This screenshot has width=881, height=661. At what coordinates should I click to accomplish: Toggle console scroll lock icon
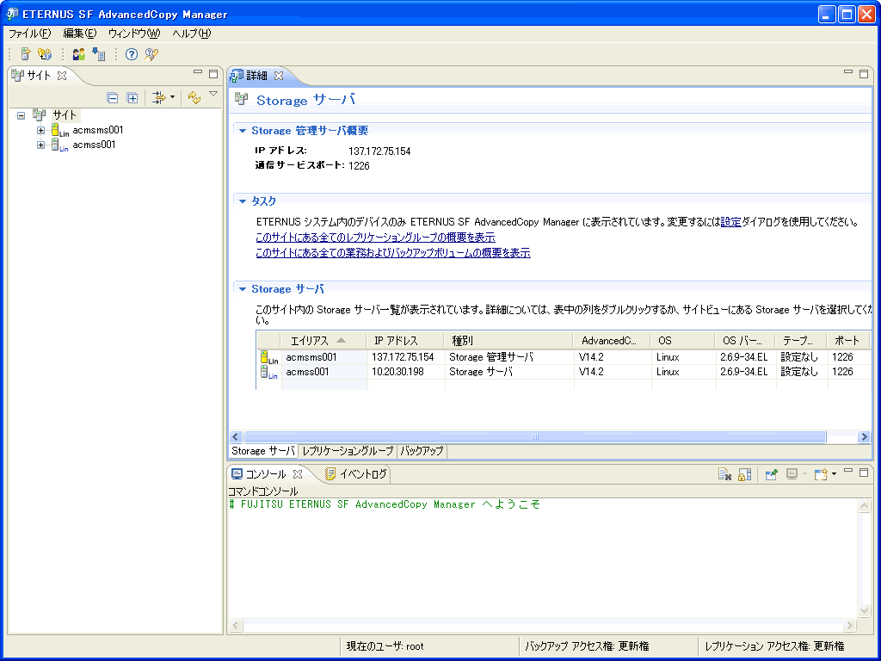click(744, 474)
